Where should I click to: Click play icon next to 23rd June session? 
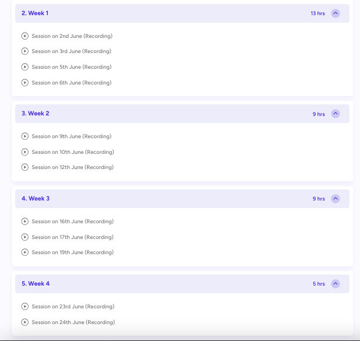coord(25,307)
